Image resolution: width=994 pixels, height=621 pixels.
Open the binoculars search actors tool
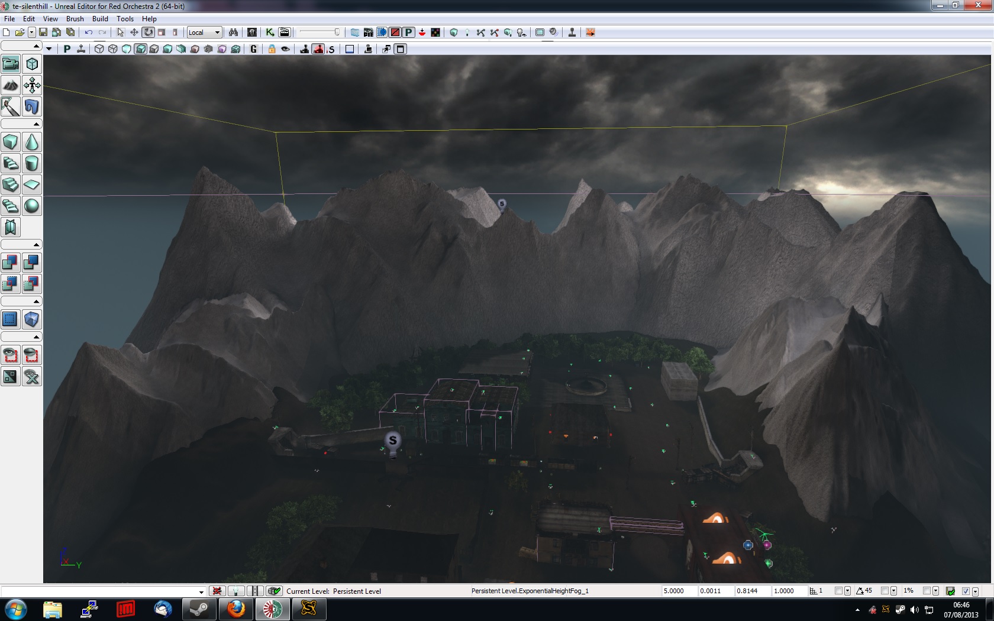tap(233, 33)
